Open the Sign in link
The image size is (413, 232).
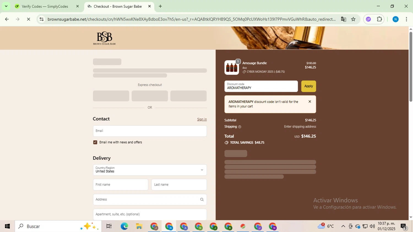(x=202, y=119)
